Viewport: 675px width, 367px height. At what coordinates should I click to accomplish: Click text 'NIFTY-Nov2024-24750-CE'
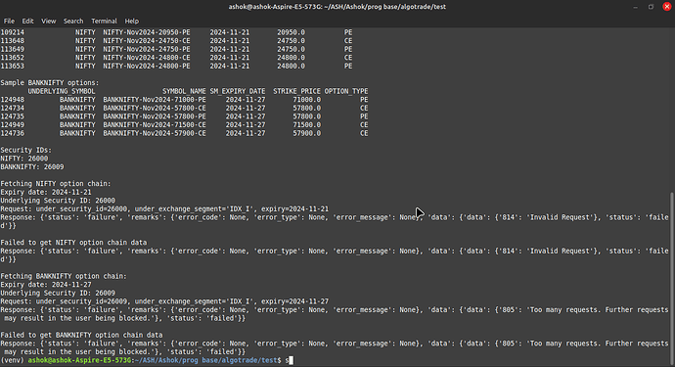tap(147, 40)
